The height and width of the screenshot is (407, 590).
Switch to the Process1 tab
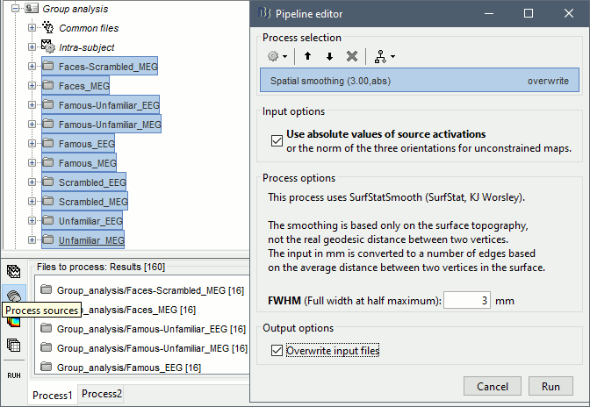[x=52, y=396]
